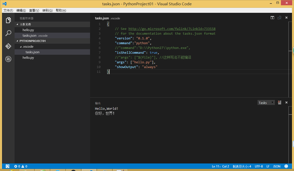Send feedback via the smiley icon
The image size is (294, 171).
pyautogui.click(x=286, y=166)
